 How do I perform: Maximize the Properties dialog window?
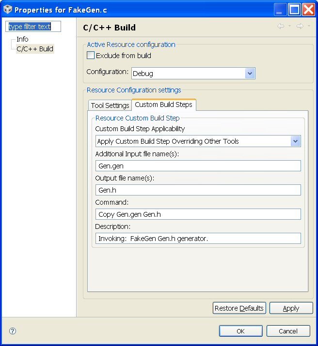point(294,9)
